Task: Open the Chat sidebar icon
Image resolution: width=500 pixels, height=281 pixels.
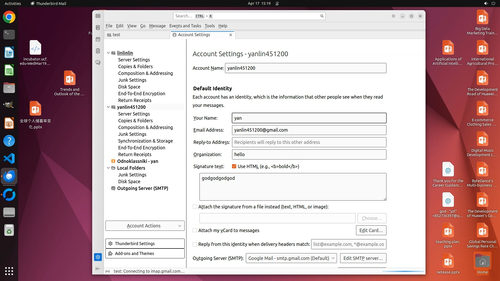Action: coord(98,63)
